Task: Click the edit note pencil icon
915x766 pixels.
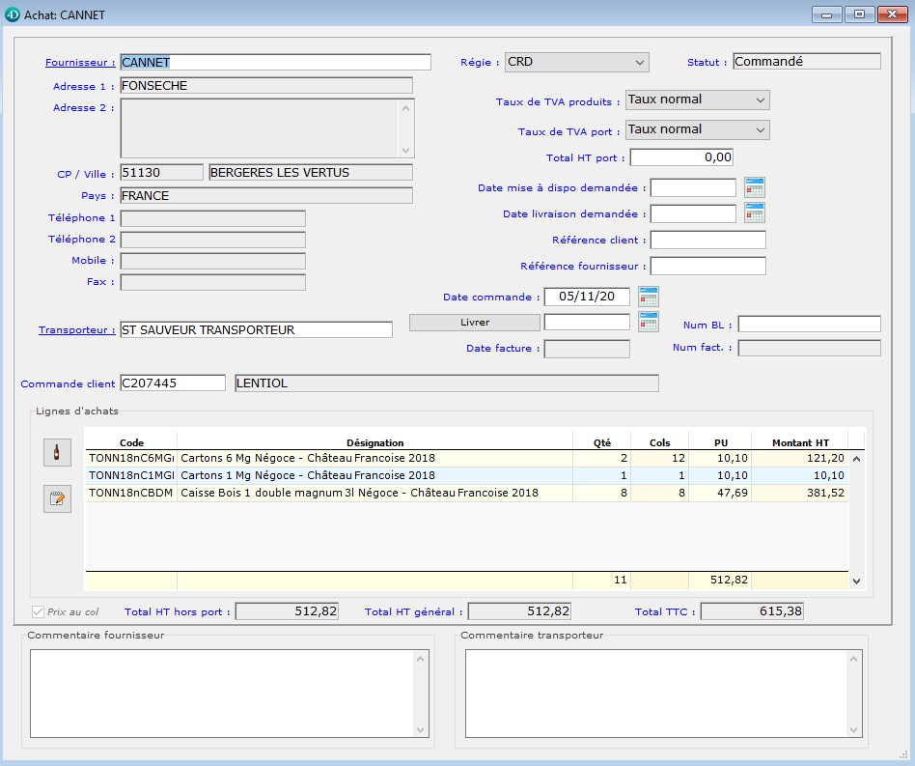Action: pyautogui.click(x=57, y=498)
